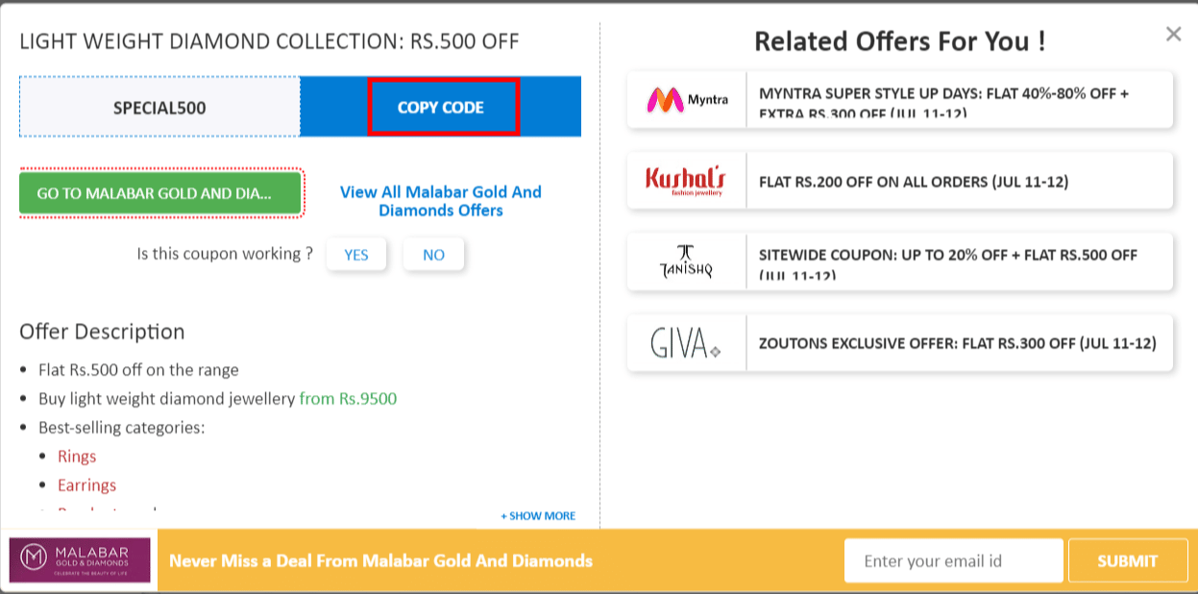The image size is (1198, 594).
Task: Click the GIVA brand logo
Action: click(684, 341)
